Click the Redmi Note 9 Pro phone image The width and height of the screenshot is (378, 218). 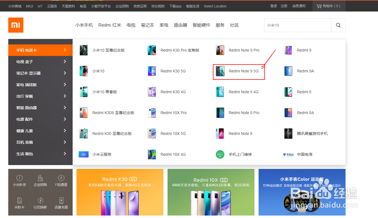(x=220, y=50)
